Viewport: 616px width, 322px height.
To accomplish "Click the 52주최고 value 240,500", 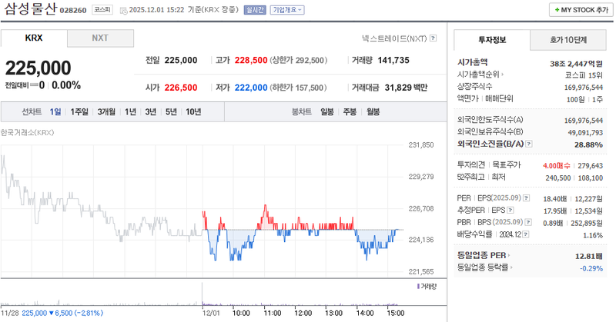I will point(557,178).
